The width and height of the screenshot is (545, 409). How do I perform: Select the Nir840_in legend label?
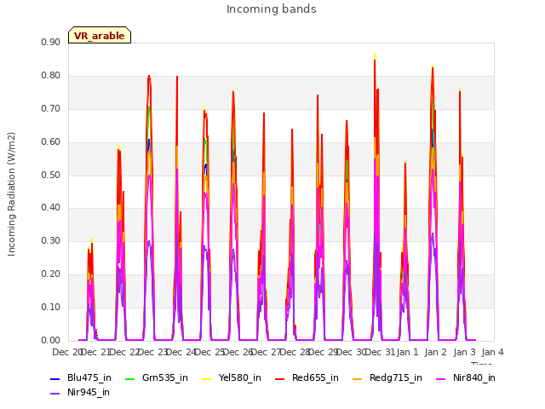pyautogui.click(x=474, y=378)
